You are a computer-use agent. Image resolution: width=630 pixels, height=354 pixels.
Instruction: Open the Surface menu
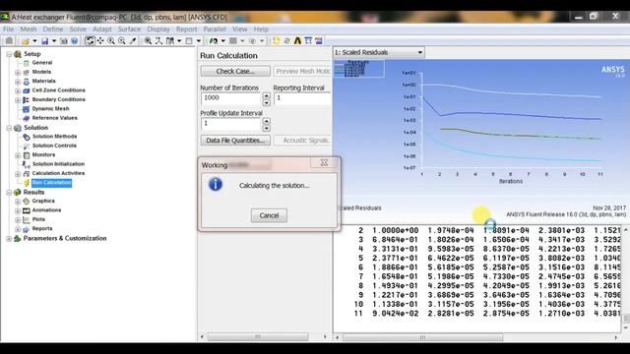point(129,29)
